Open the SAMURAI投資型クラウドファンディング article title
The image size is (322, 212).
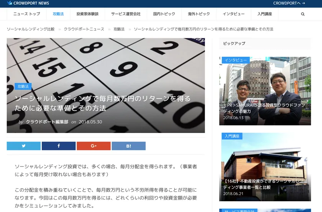click(264, 108)
